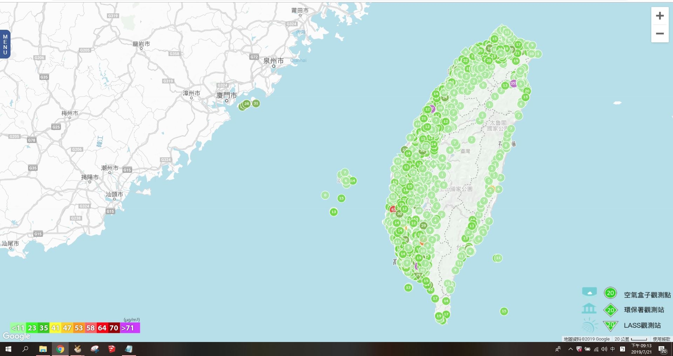Switch the 中 input method indicator

[613, 349]
